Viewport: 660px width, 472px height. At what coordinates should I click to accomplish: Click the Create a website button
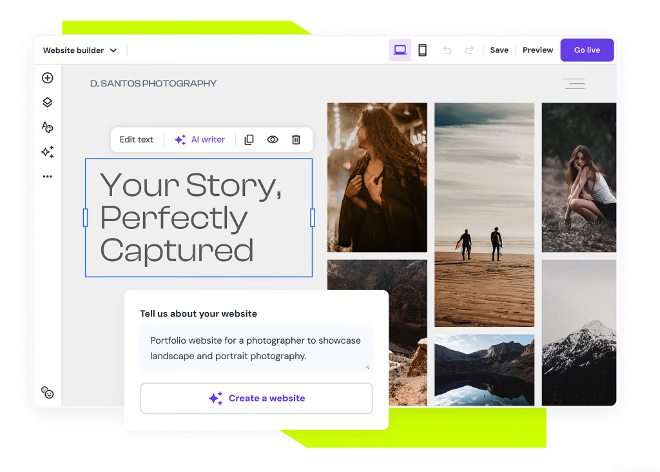click(256, 398)
